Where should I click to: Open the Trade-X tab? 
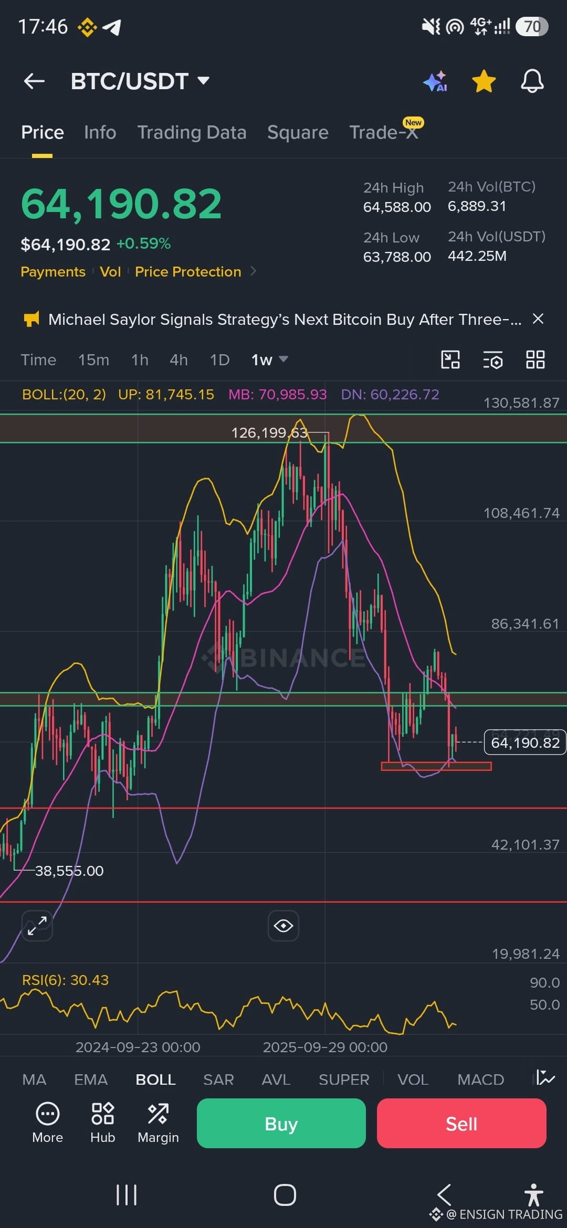(x=384, y=132)
